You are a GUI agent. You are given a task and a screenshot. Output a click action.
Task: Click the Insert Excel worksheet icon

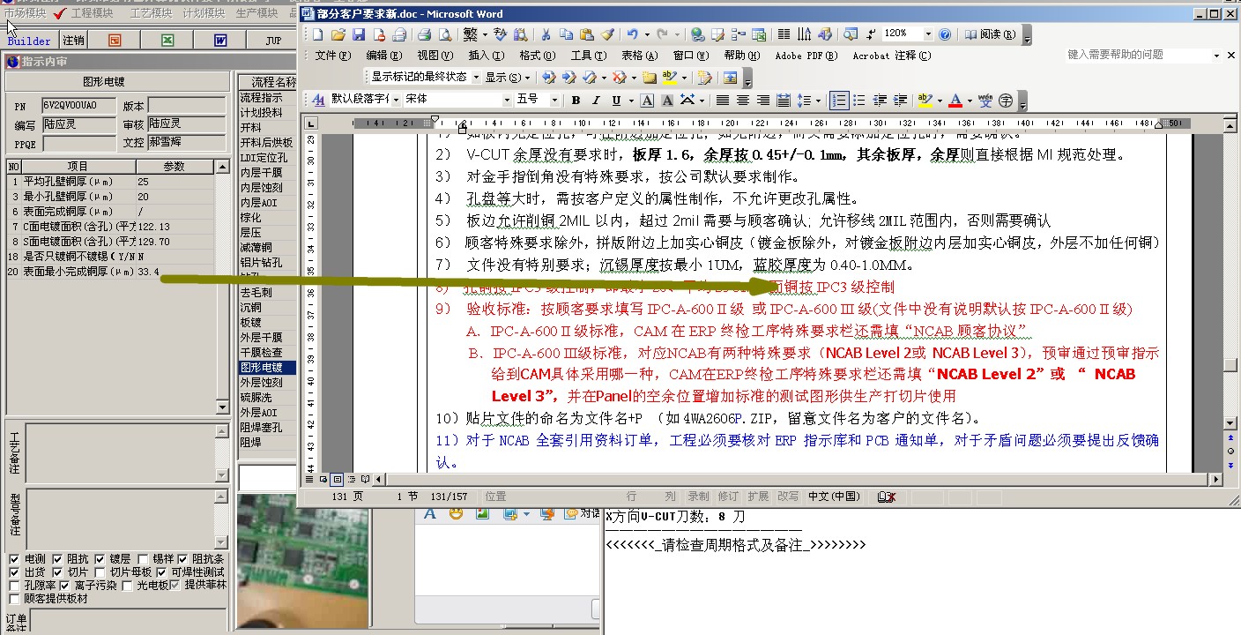click(x=760, y=34)
